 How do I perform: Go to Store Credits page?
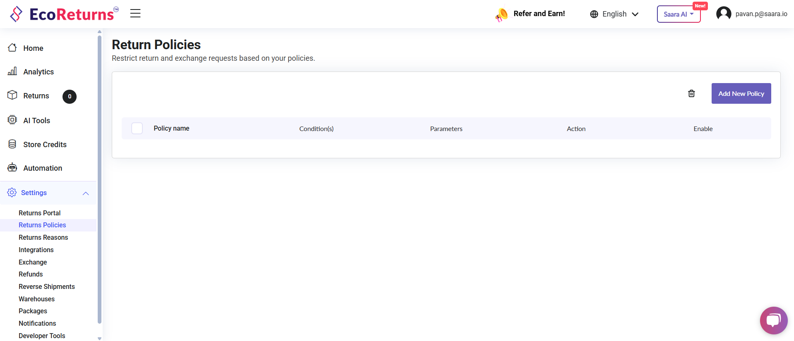(45, 145)
